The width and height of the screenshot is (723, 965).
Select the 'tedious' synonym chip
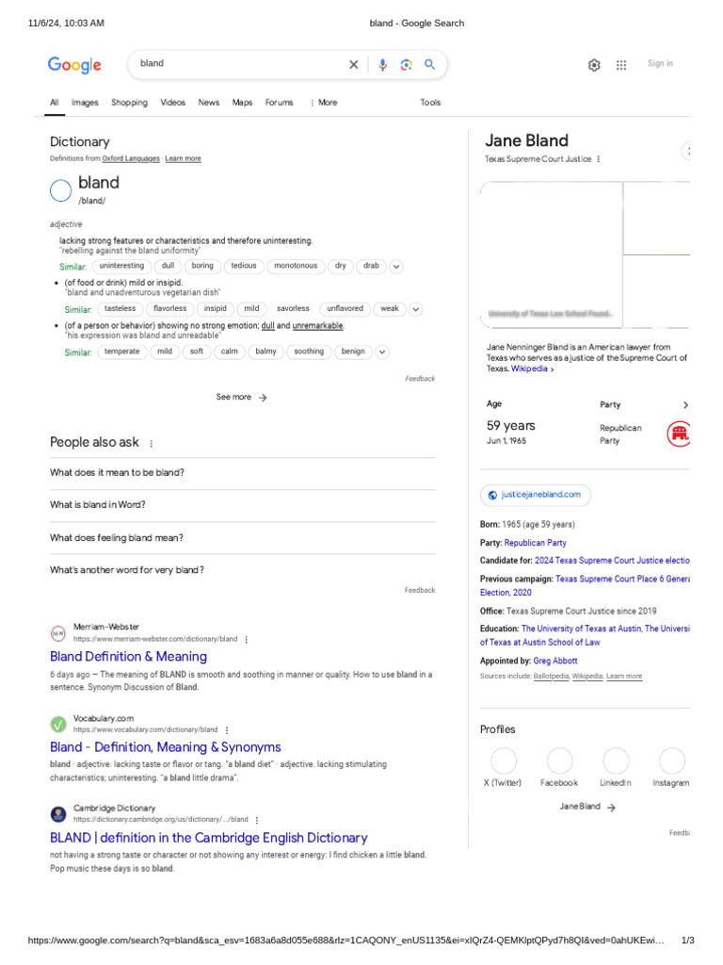244,267
